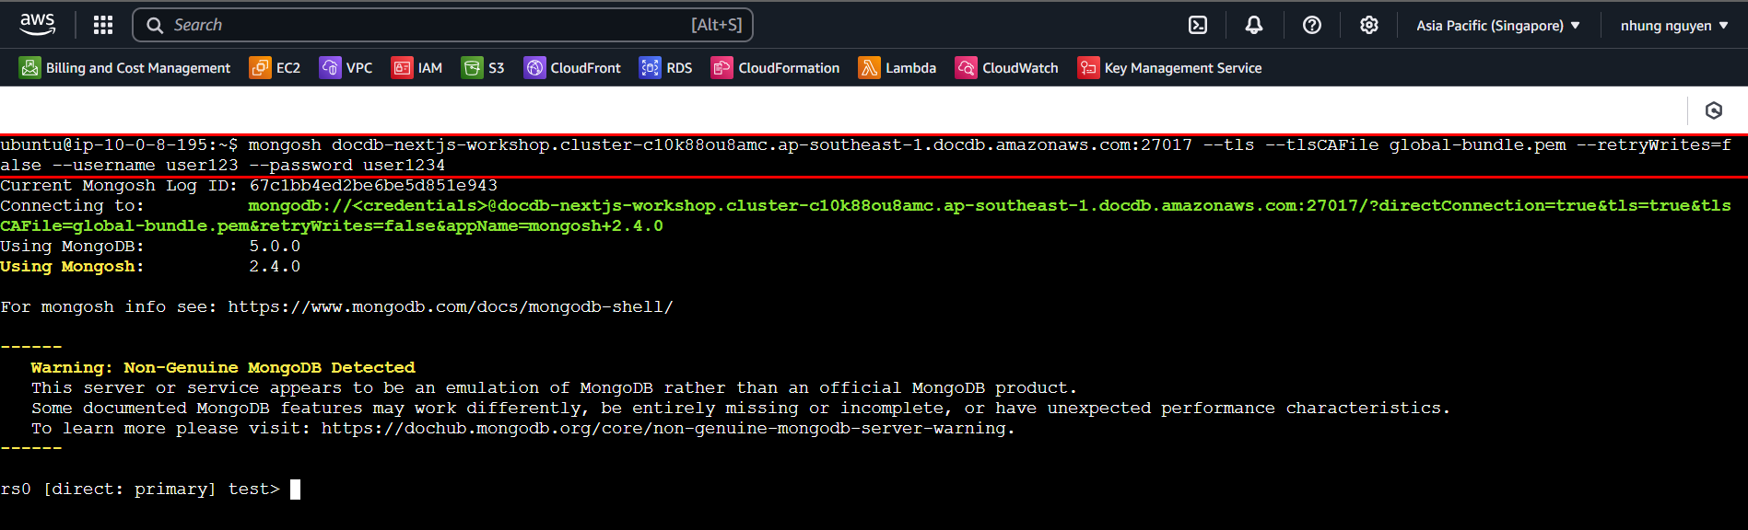Click the Lambda service icon
Image resolution: width=1748 pixels, height=530 pixels.
click(x=869, y=68)
